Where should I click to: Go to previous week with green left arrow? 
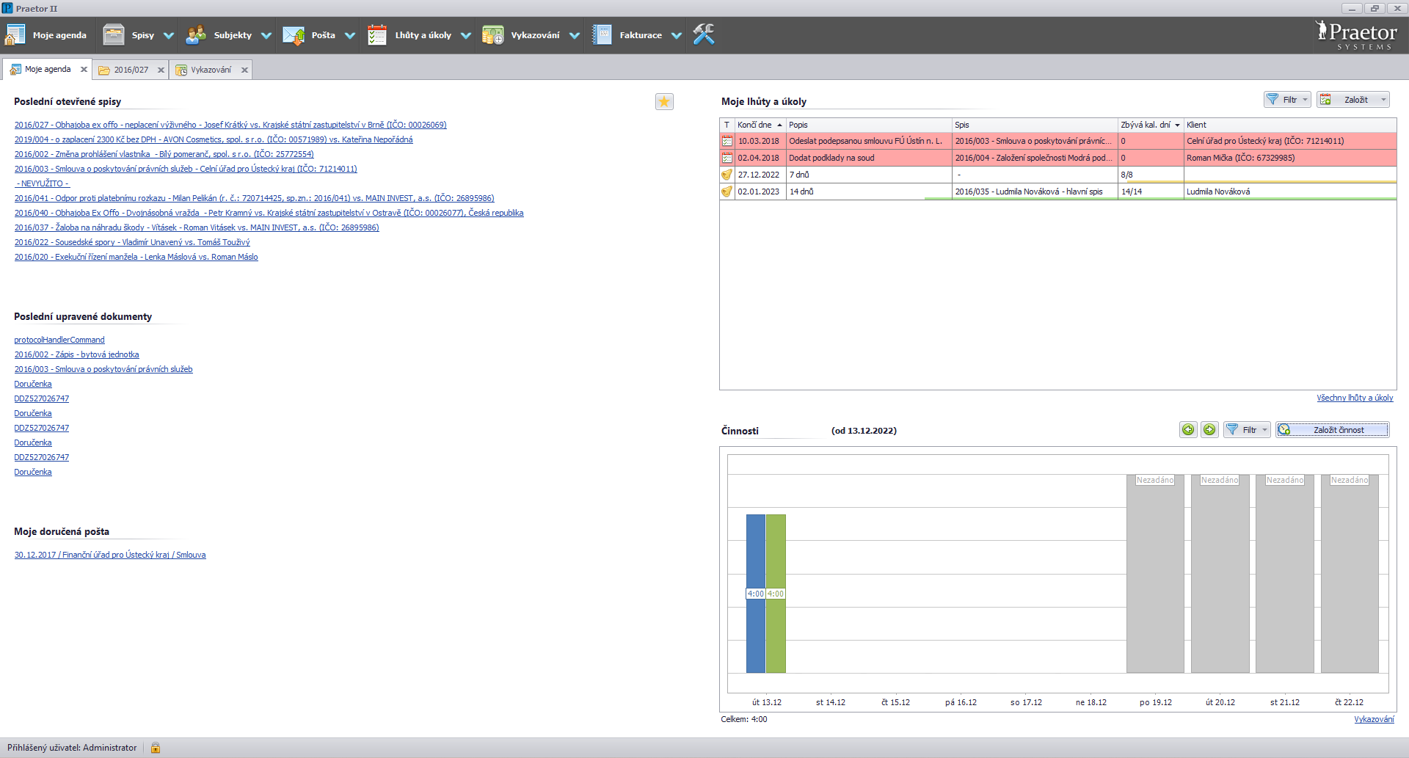click(1188, 430)
